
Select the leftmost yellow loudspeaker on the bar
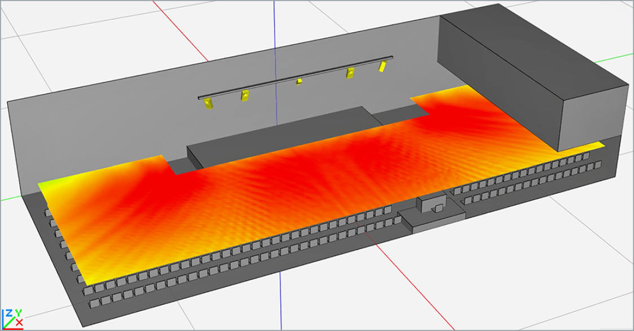tap(209, 102)
